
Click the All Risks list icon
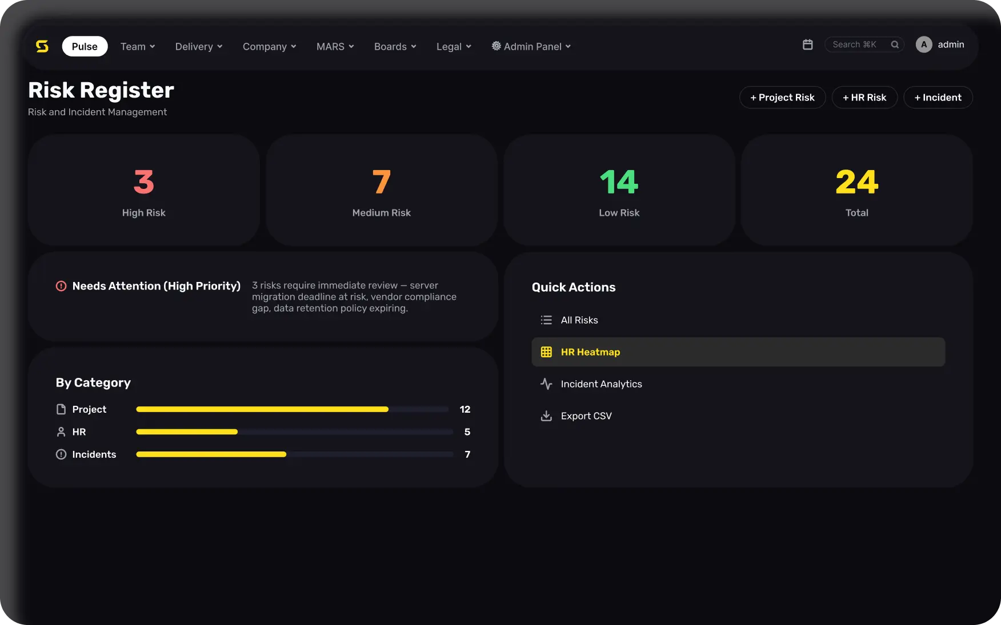[546, 320]
